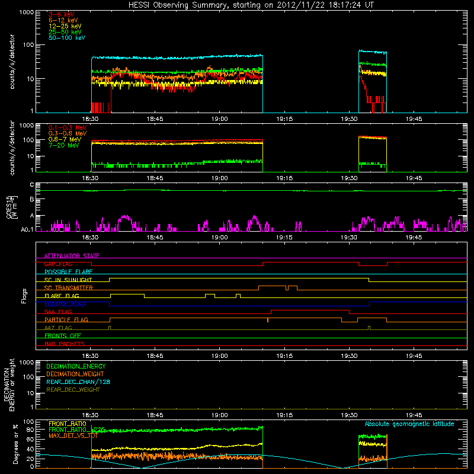The image size is (474, 474).
Task: Click the FRONTS_OFF flag label
Action: [x=63, y=336]
